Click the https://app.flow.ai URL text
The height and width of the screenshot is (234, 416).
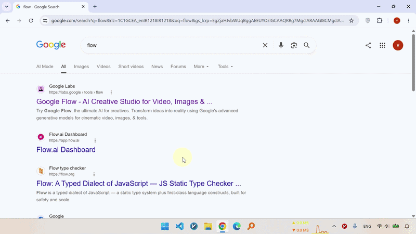tap(64, 140)
